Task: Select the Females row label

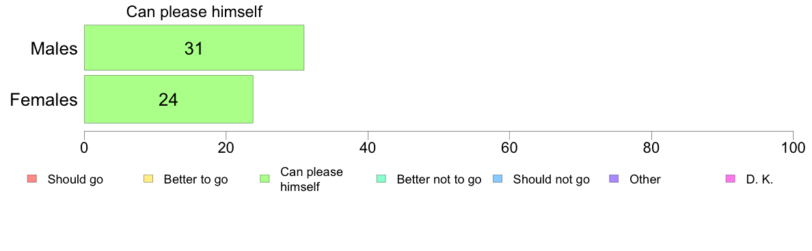Action: 44,99
